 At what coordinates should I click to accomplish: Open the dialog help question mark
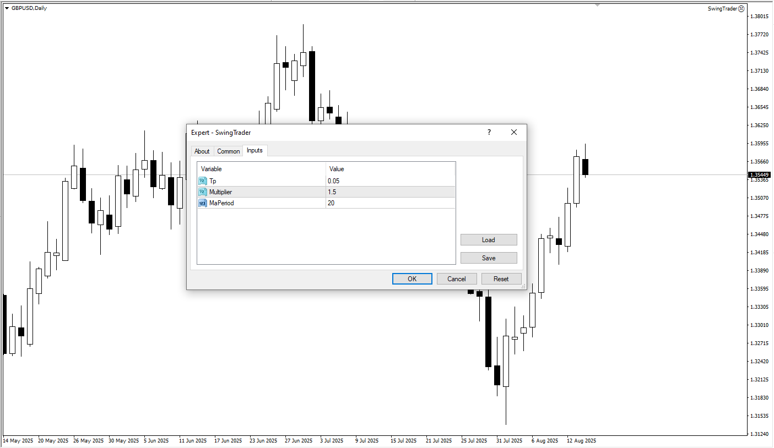489,132
